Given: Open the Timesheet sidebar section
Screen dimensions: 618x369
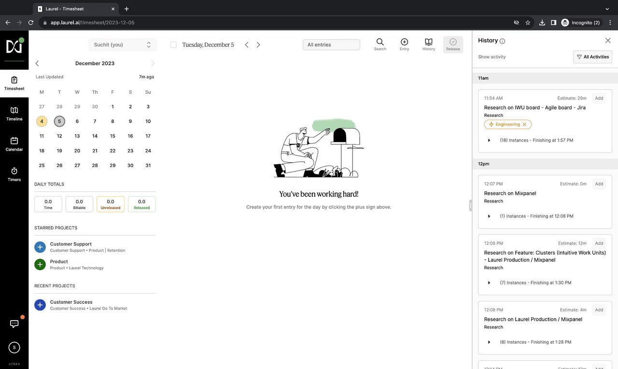Looking at the screenshot, I should pyautogui.click(x=14, y=83).
